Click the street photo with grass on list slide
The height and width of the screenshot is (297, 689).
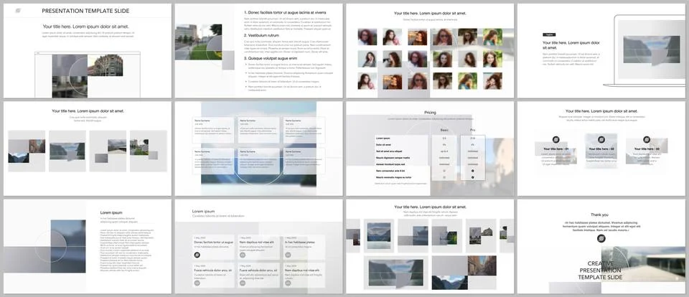click(198, 42)
